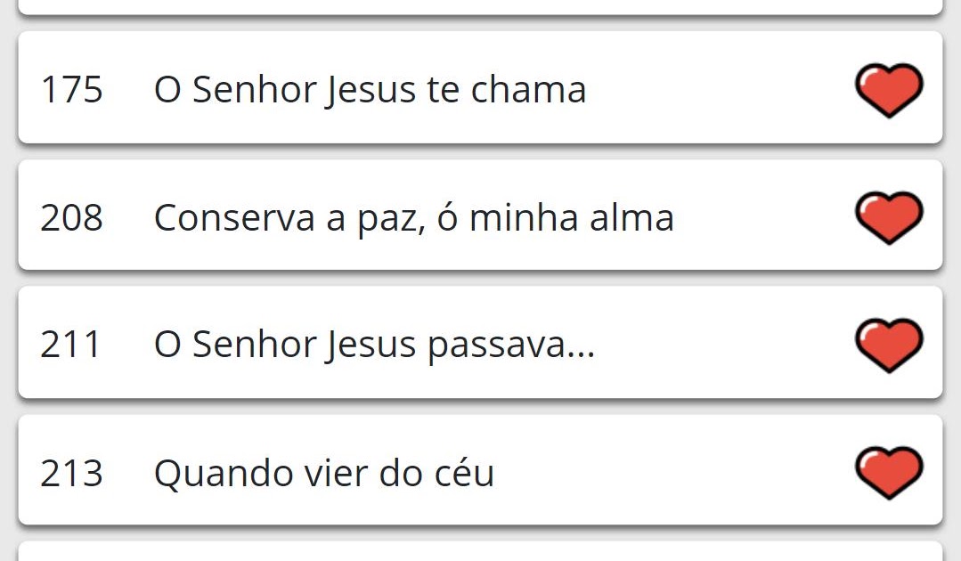This screenshot has width=961, height=561.
Task: Remove Quando vier do céu from favorites
Action: (888, 472)
